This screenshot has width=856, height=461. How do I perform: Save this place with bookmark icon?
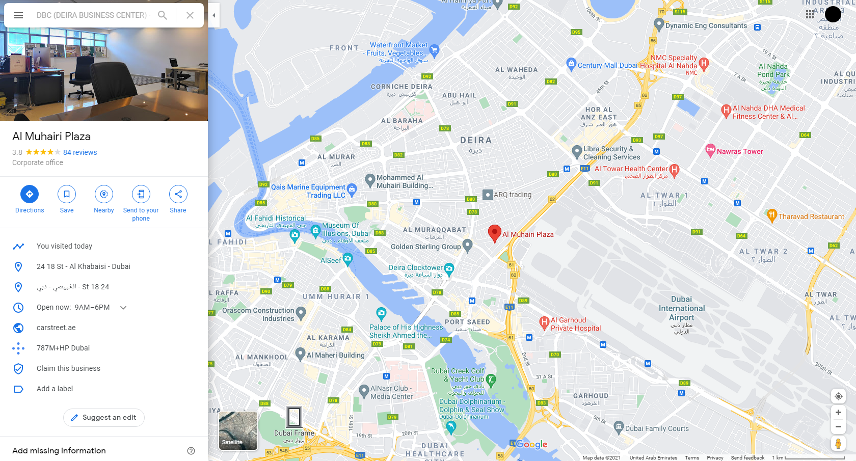(x=67, y=194)
